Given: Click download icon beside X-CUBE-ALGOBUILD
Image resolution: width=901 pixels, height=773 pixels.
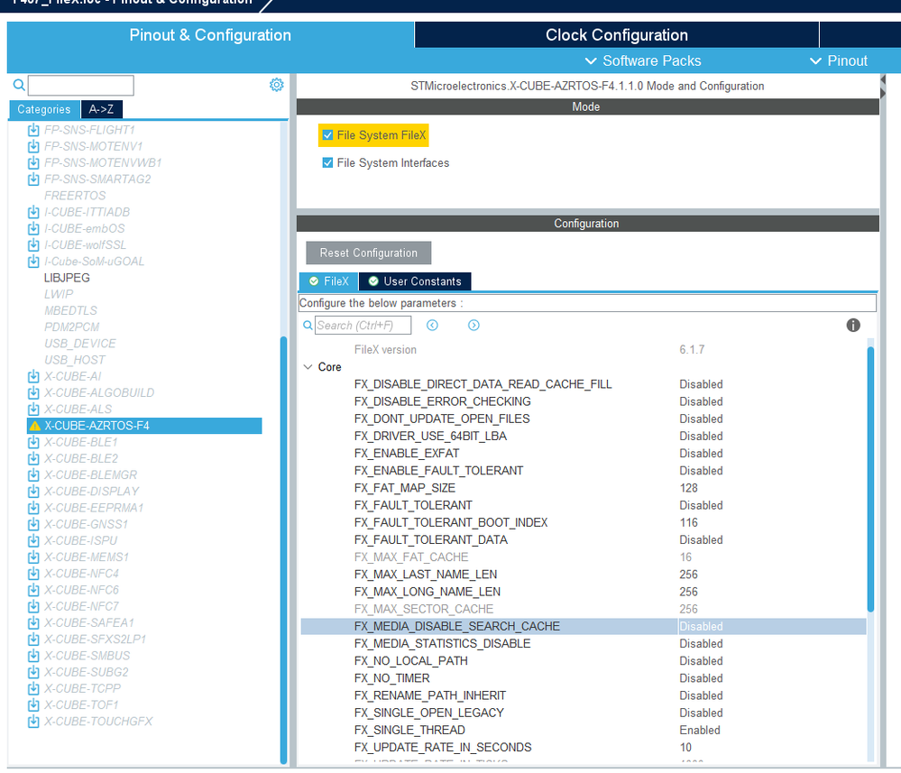Looking at the screenshot, I should [x=33, y=393].
